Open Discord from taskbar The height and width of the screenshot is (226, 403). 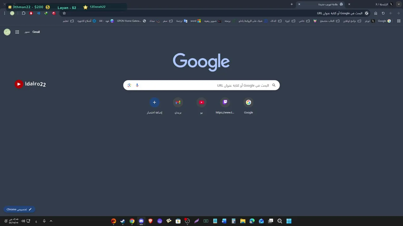(x=141, y=221)
